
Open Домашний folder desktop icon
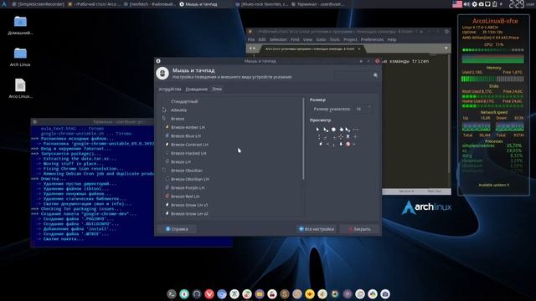pos(20,26)
